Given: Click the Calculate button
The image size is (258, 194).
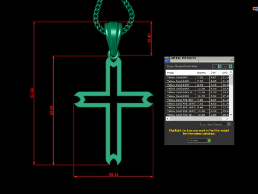Looking at the screenshot, I should pos(199,141).
